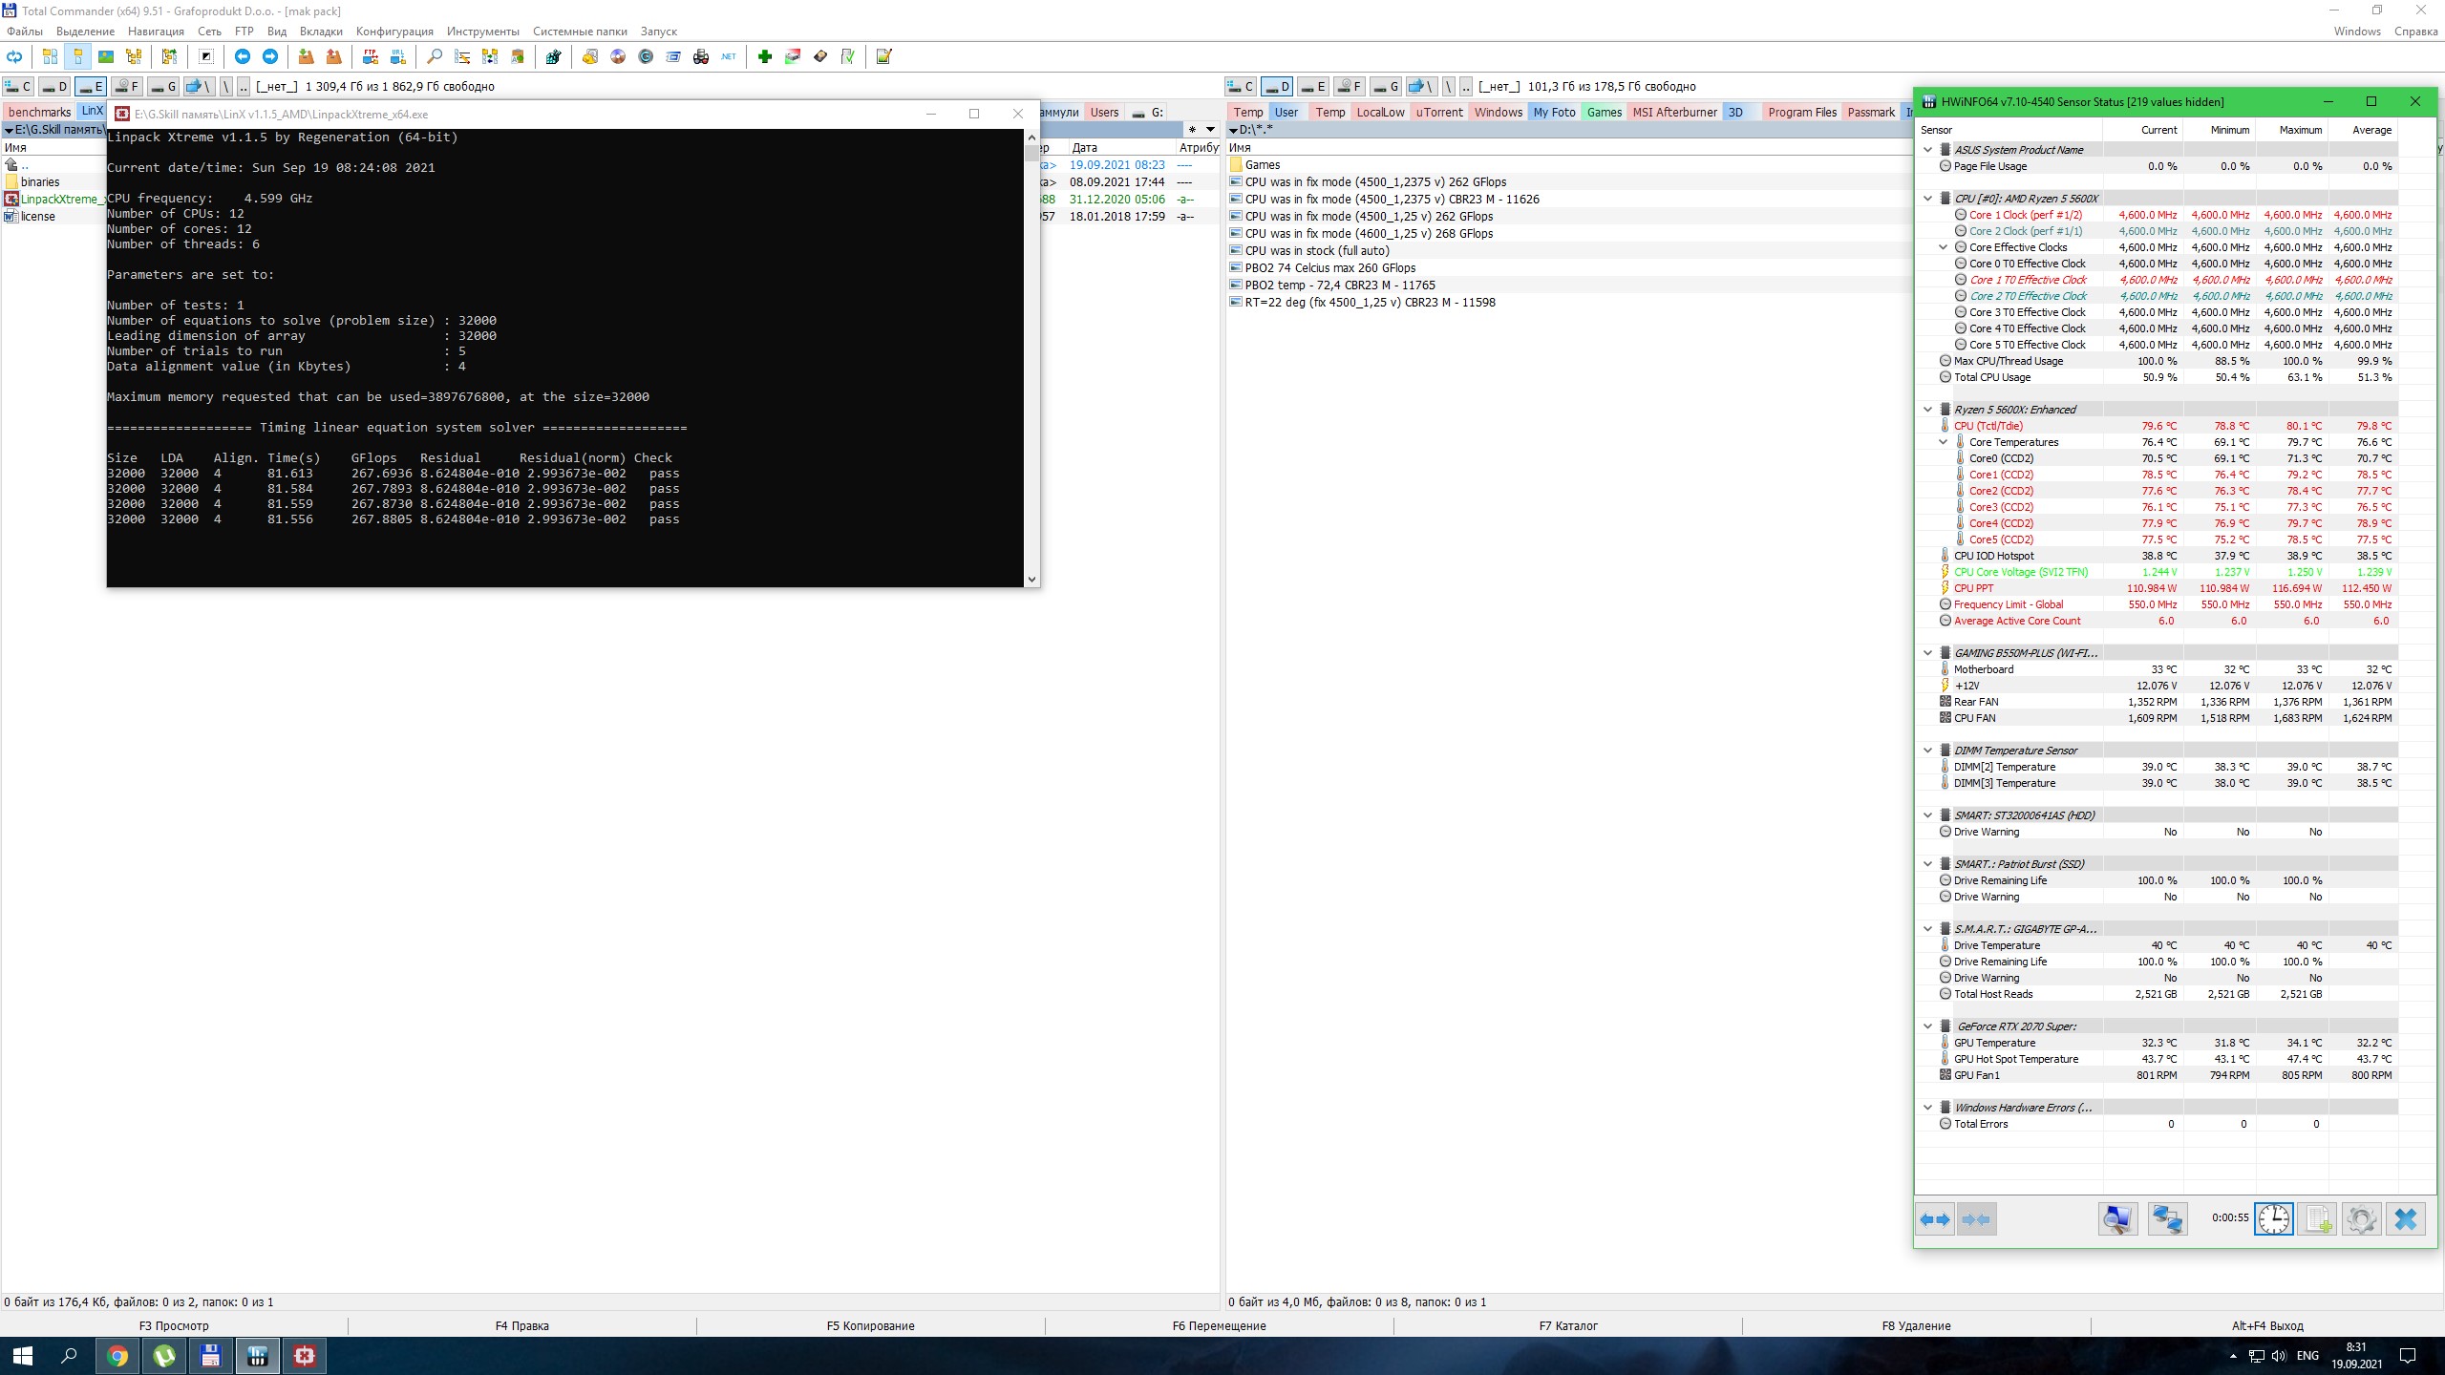Open HWiNFO sensor settings gear
The image size is (2445, 1375).
(2361, 1219)
